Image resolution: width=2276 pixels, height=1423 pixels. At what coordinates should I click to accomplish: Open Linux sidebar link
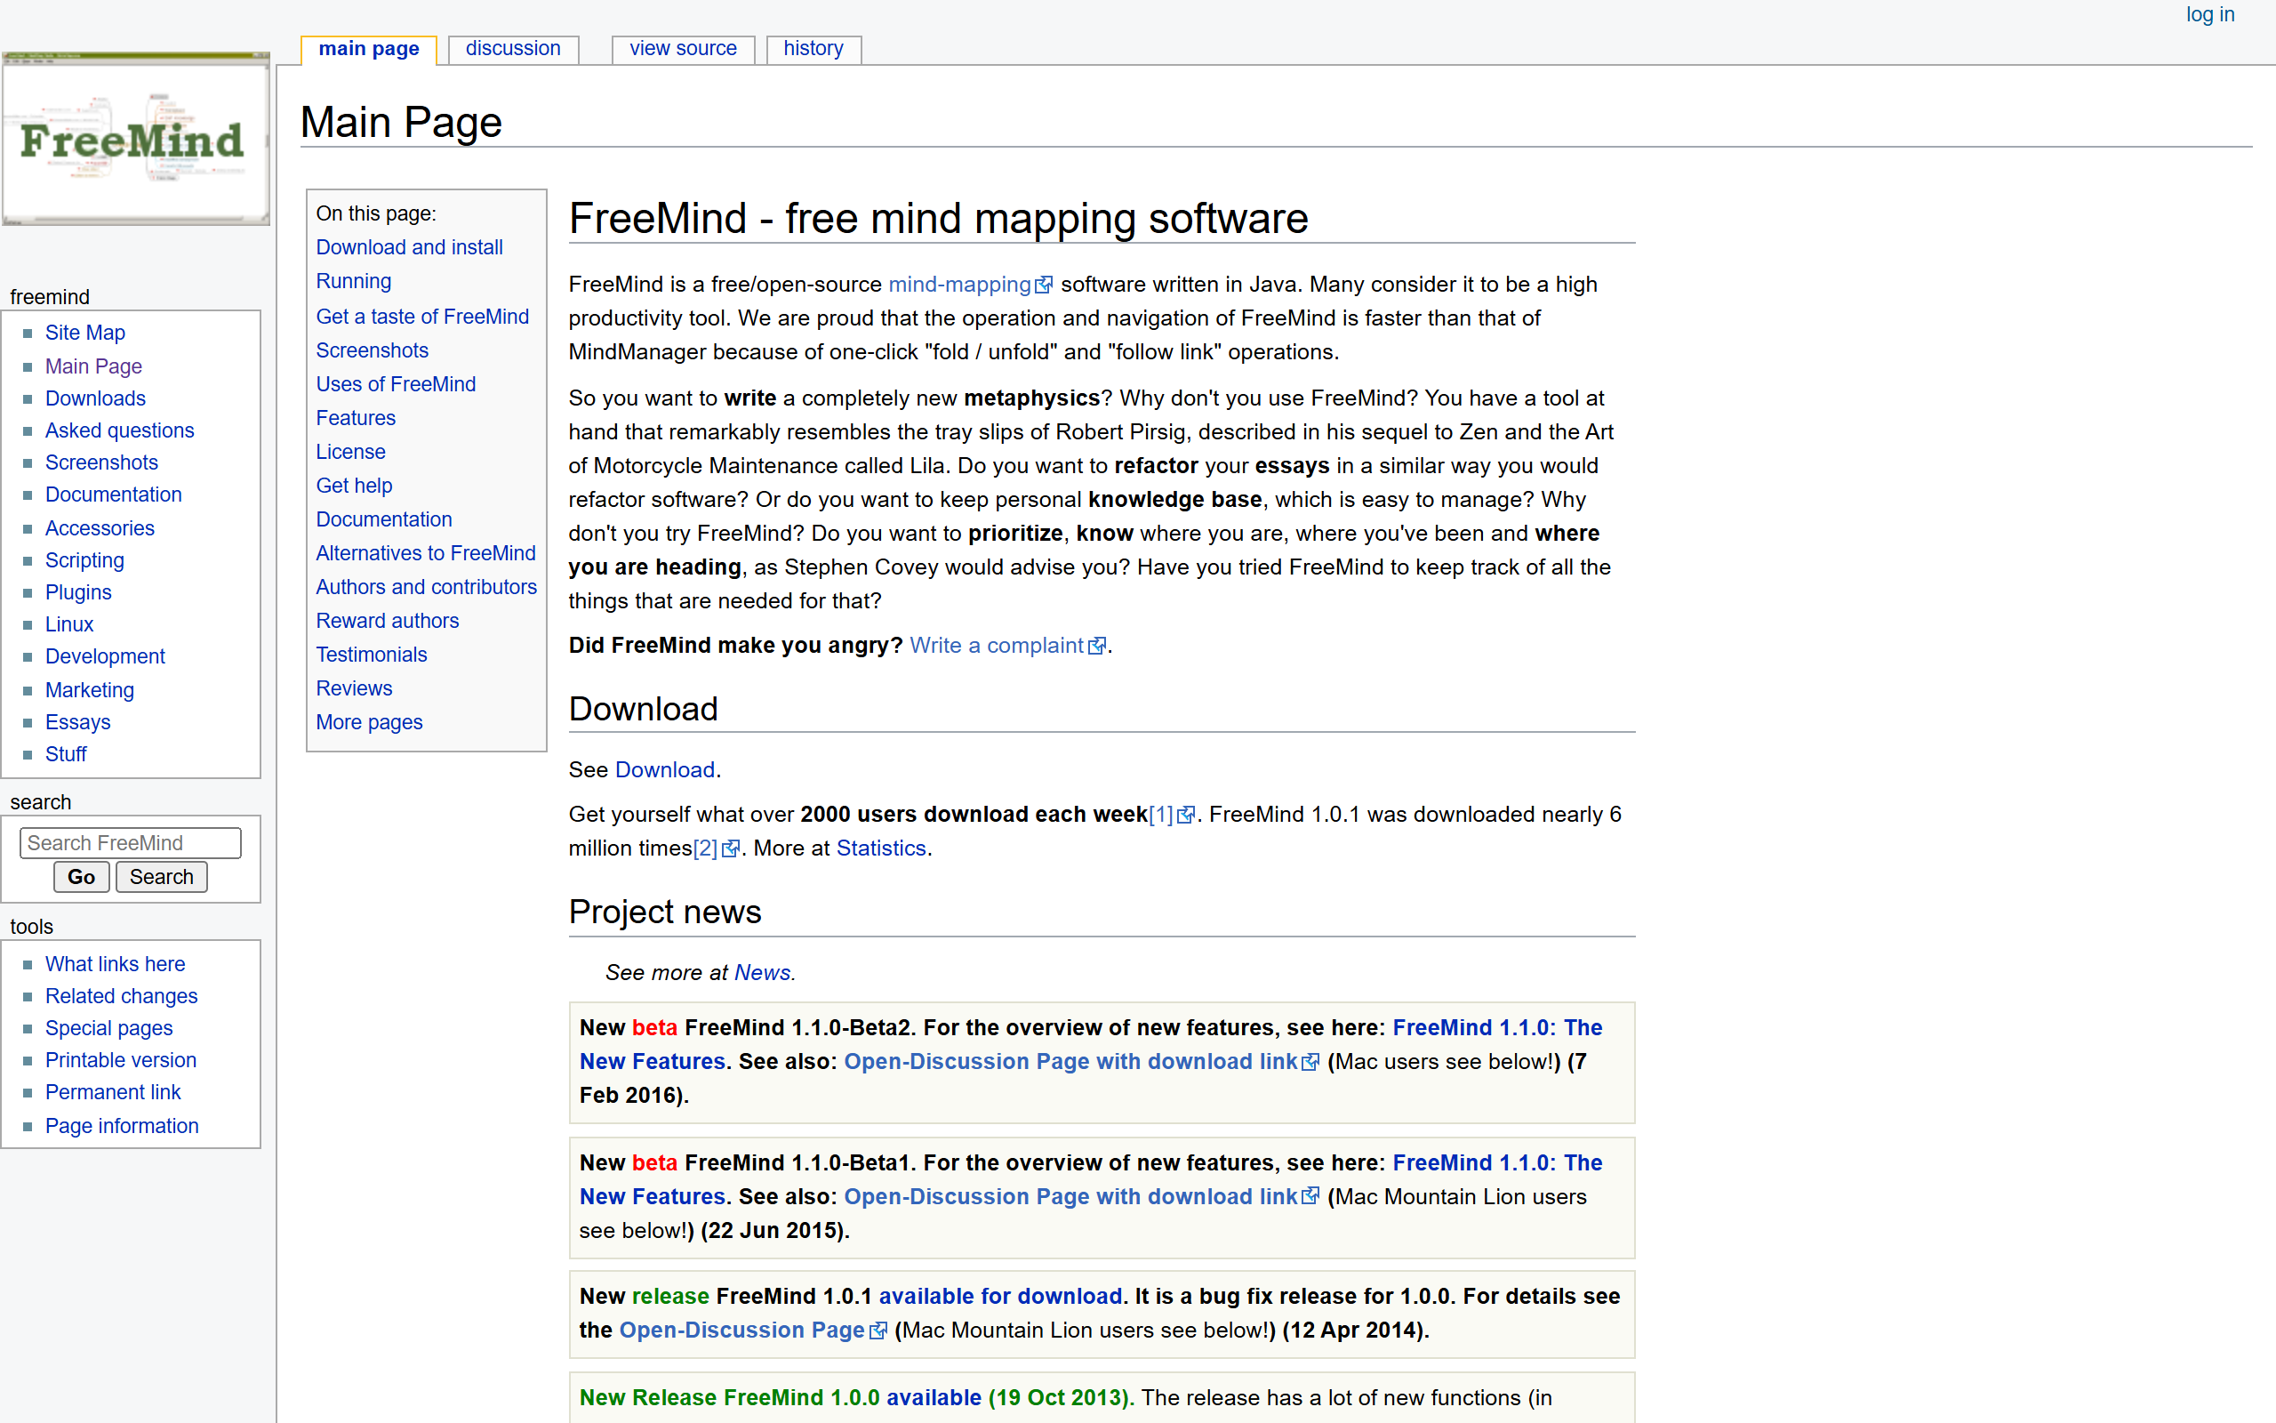tap(69, 624)
